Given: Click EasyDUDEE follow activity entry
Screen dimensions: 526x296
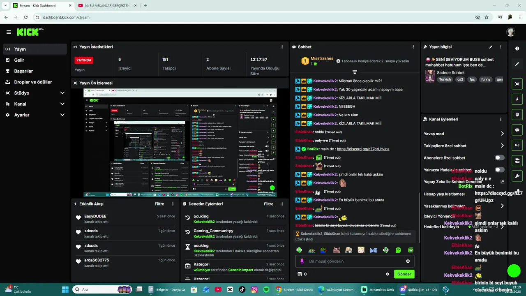Looking at the screenshot, I should 125,219.
